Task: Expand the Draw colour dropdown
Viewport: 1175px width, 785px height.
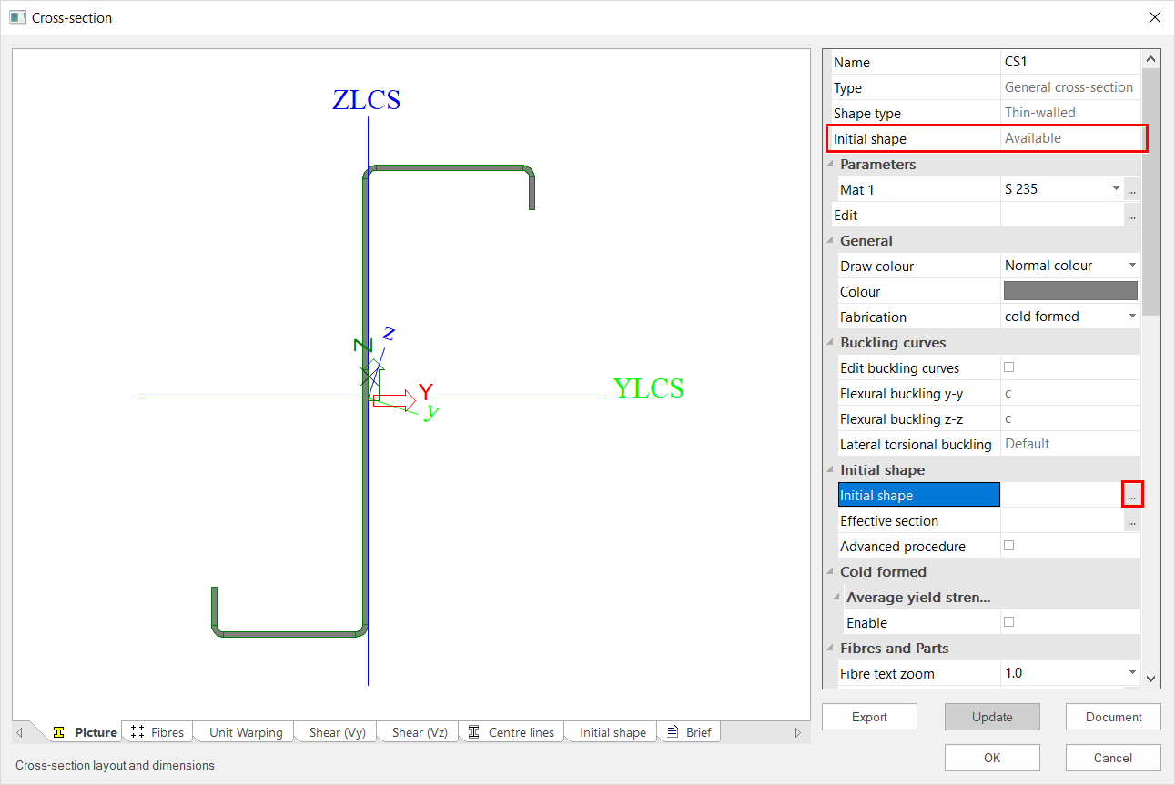Action: click(1132, 266)
